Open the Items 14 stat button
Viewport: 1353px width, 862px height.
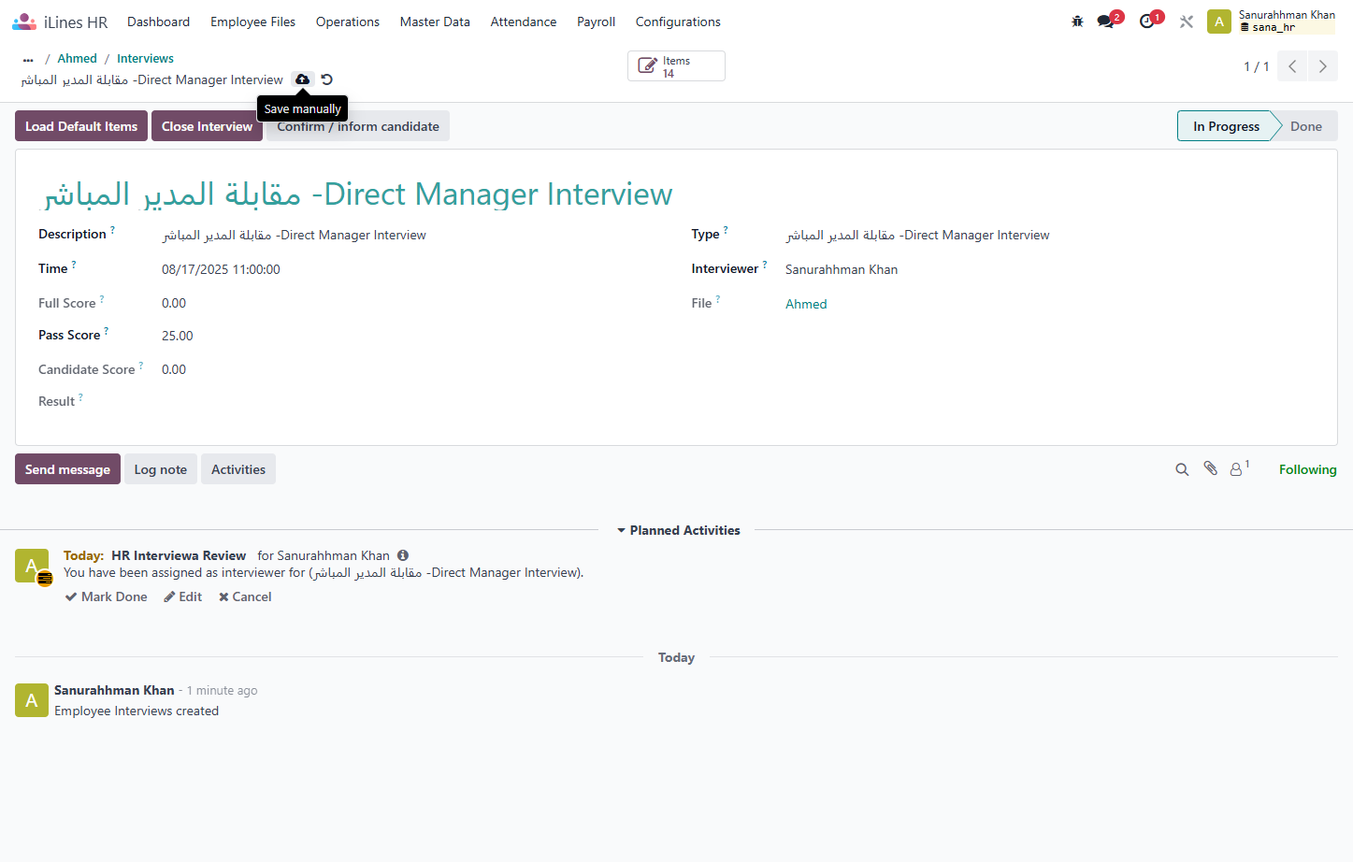coord(676,66)
